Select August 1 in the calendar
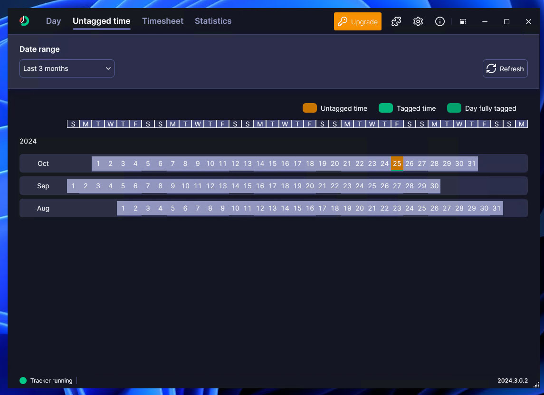Viewport: 544px width, 395px height. pos(123,208)
